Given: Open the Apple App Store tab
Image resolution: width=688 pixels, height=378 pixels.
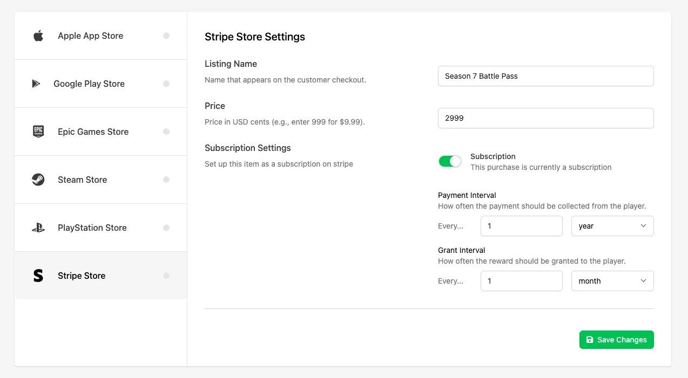Looking at the screenshot, I should pyautogui.click(x=100, y=36).
